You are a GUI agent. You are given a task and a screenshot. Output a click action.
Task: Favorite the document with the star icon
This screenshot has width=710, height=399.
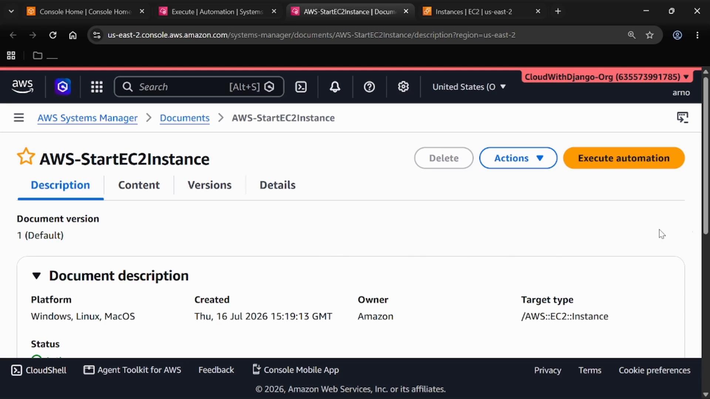point(26,157)
